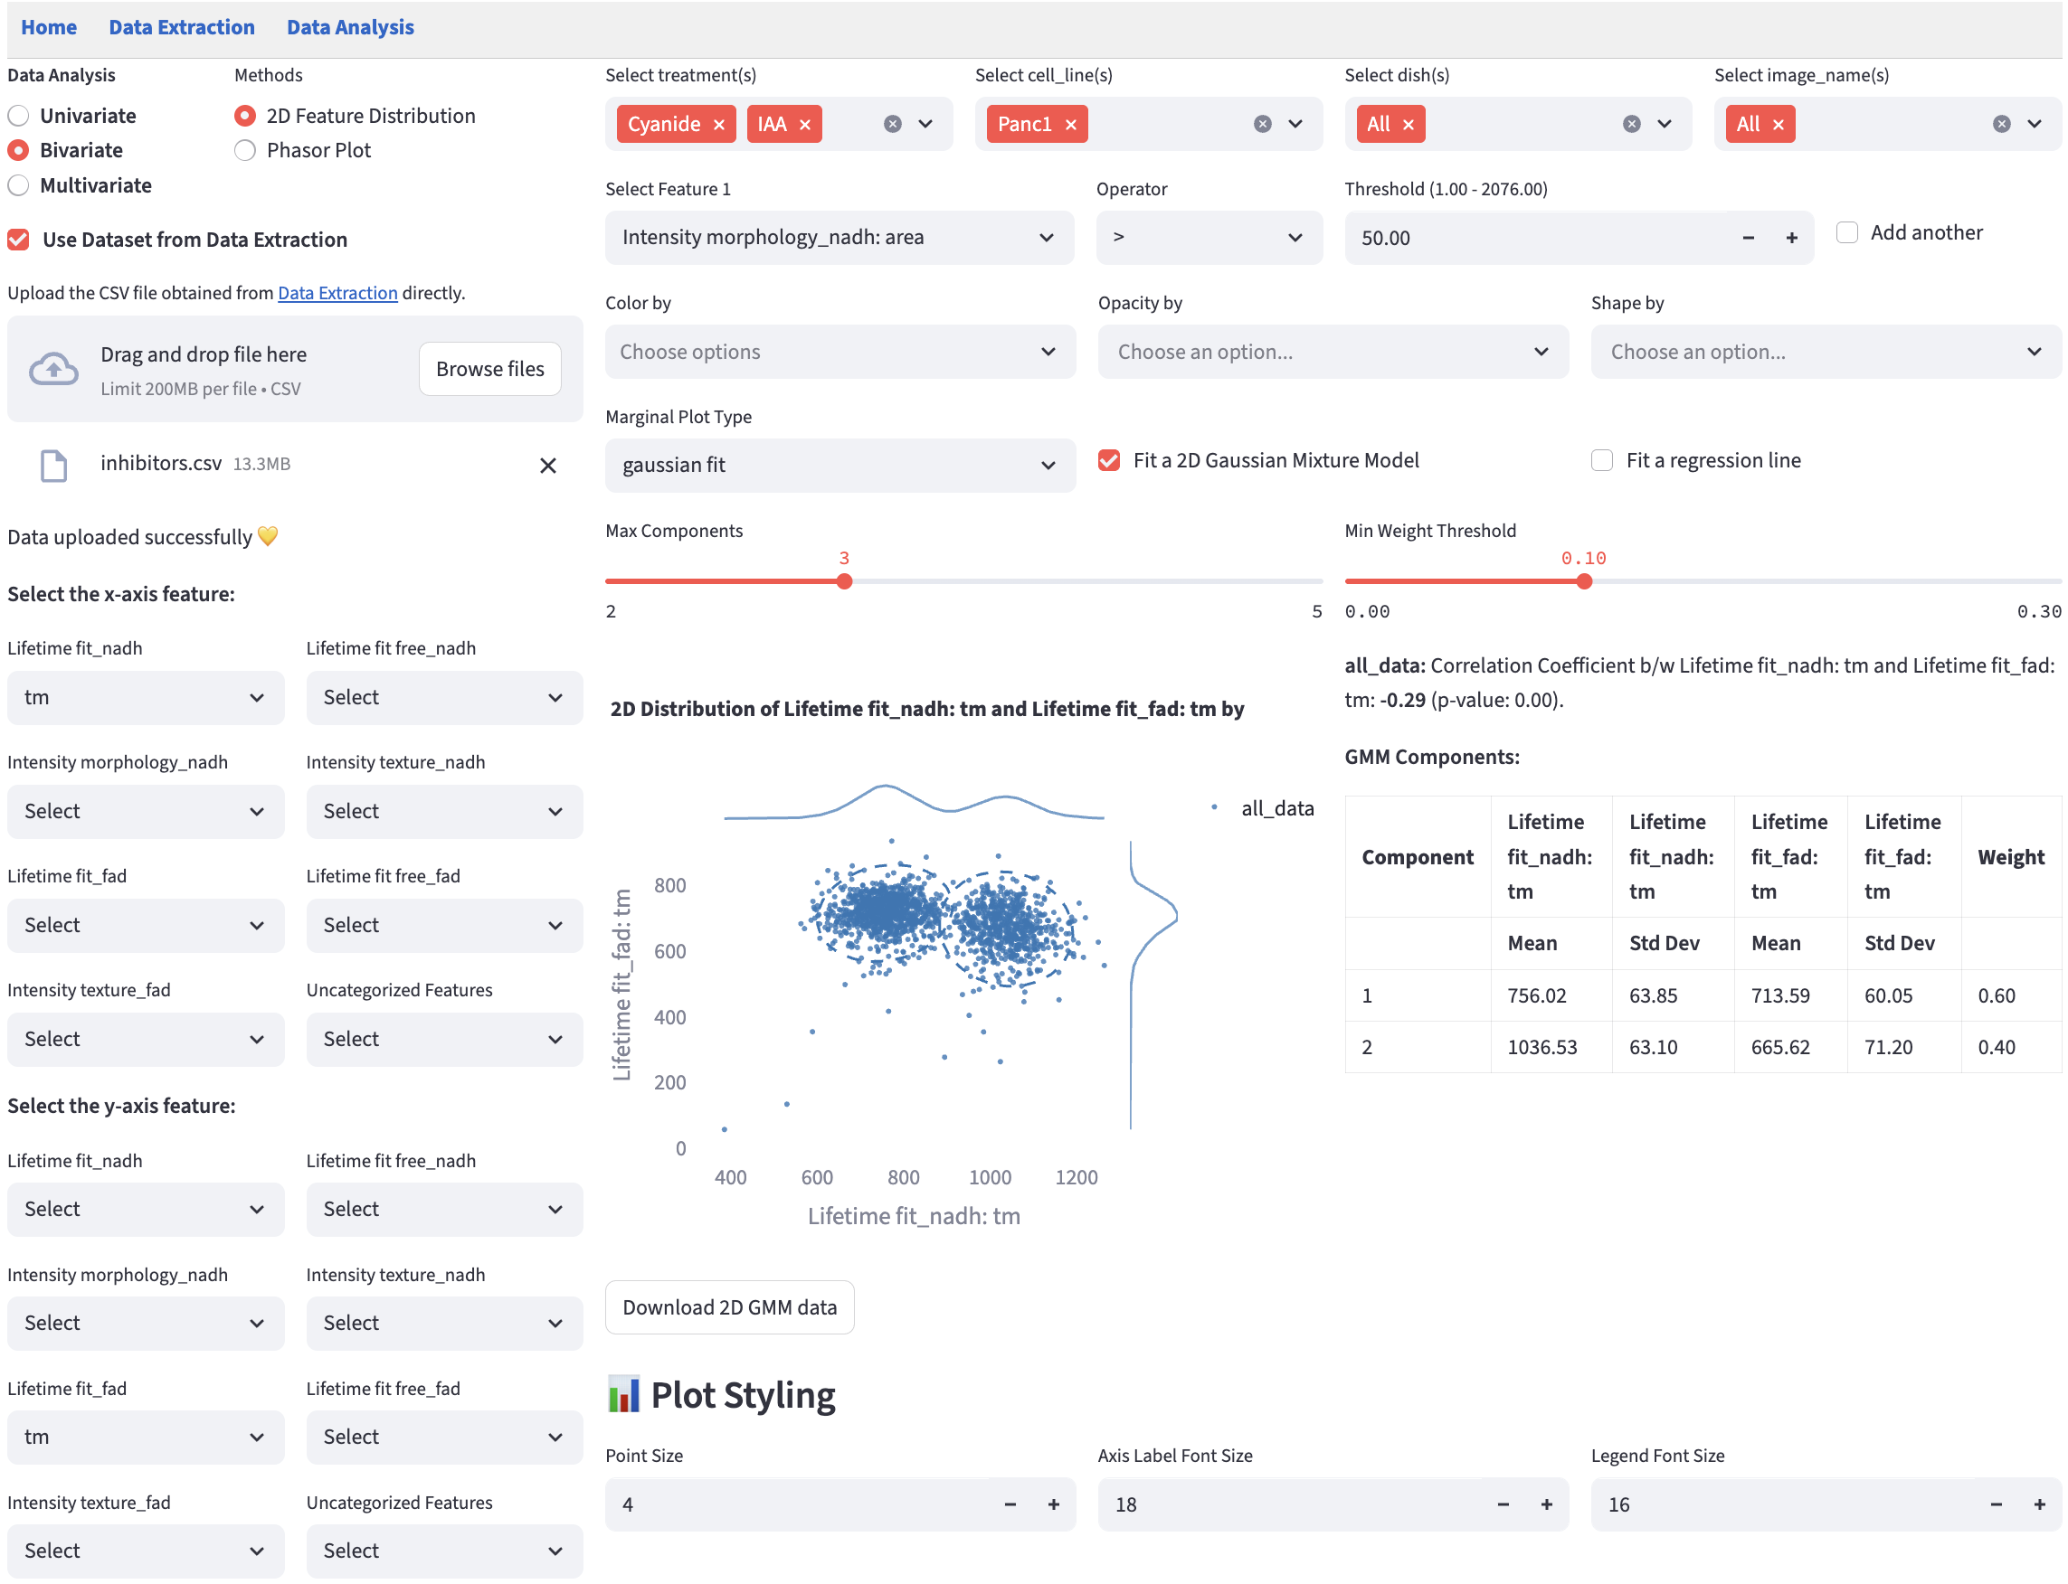The image size is (2068, 1584).
Task: Increase Legend Font Size with plus
Action: (2040, 1504)
